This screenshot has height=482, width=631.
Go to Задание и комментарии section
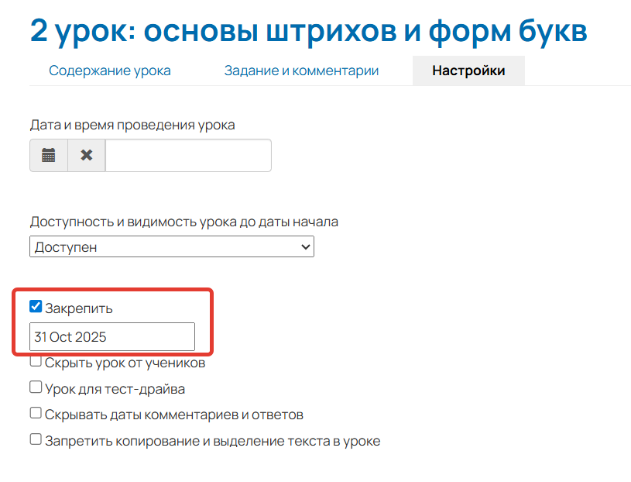click(300, 70)
